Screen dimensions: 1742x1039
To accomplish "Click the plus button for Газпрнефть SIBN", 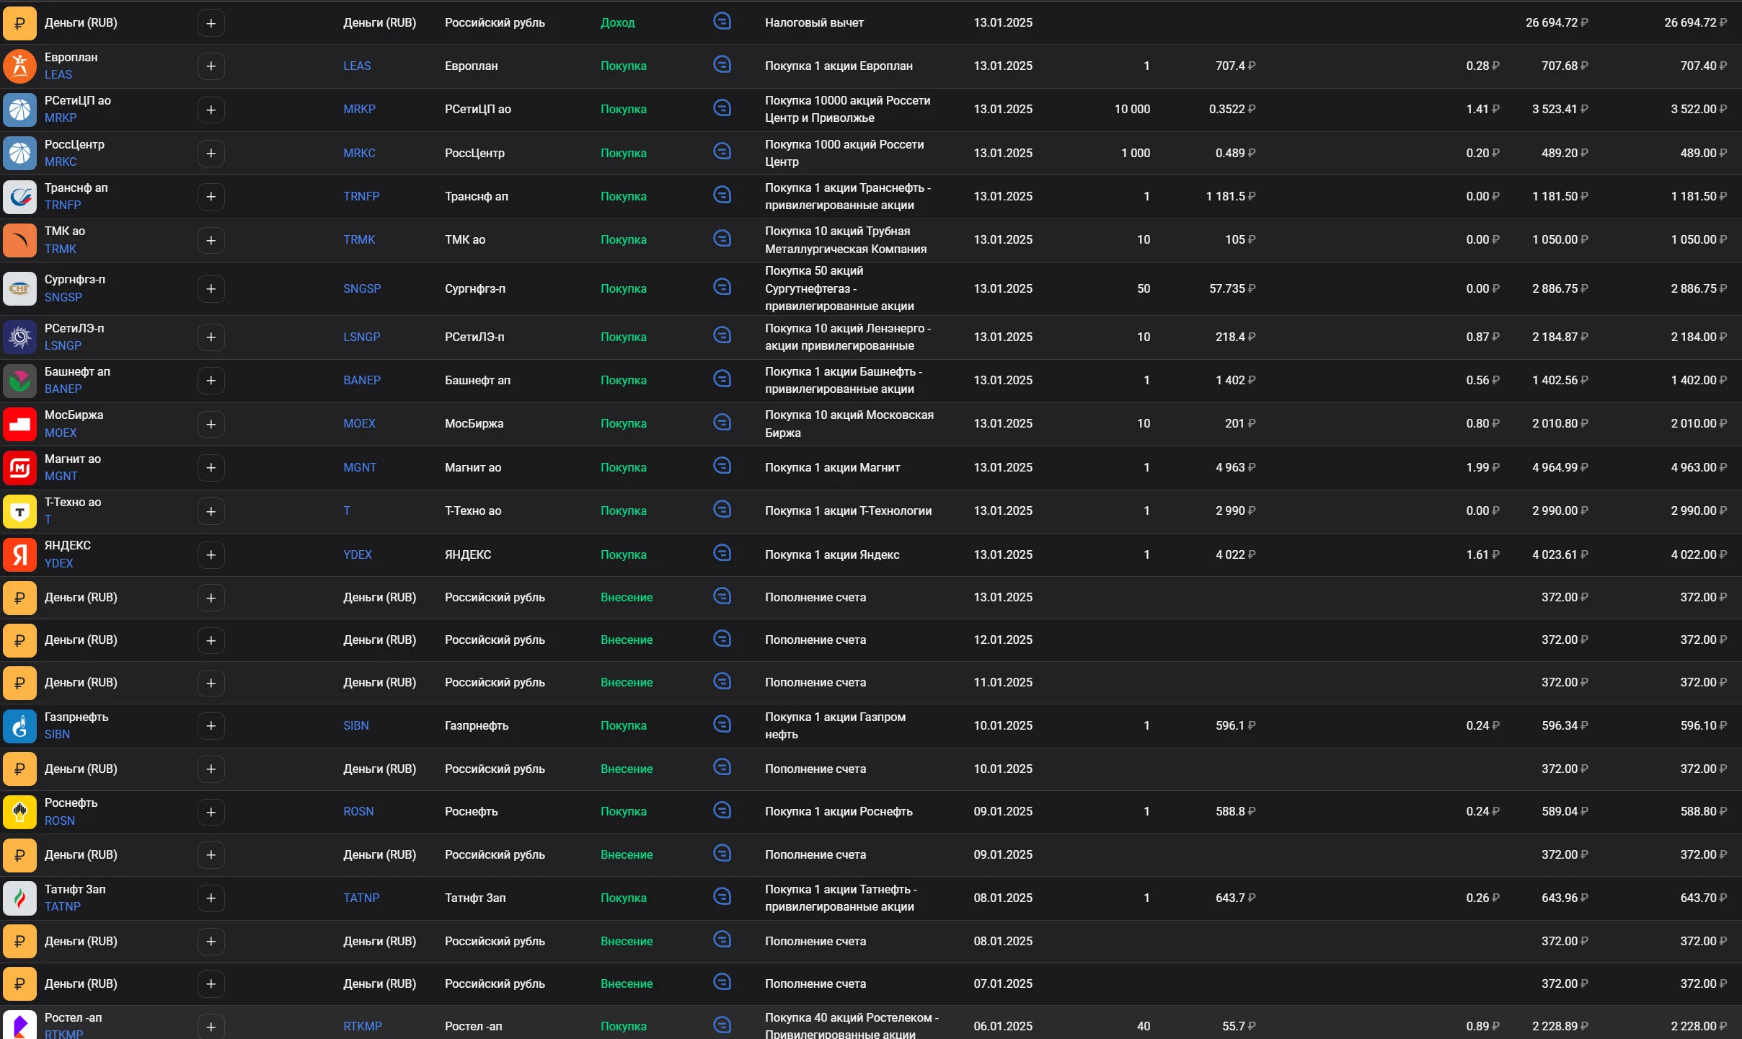I will pos(211,726).
